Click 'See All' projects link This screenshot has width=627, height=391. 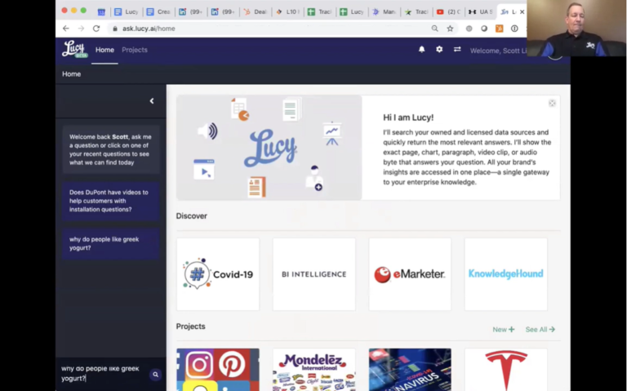click(x=540, y=330)
